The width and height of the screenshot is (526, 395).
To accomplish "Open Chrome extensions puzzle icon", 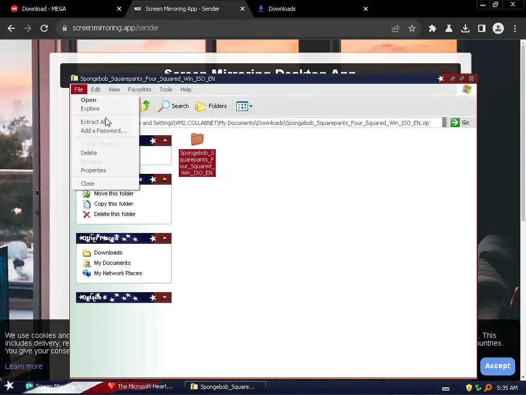I will pyautogui.click(x=432, y=29).
